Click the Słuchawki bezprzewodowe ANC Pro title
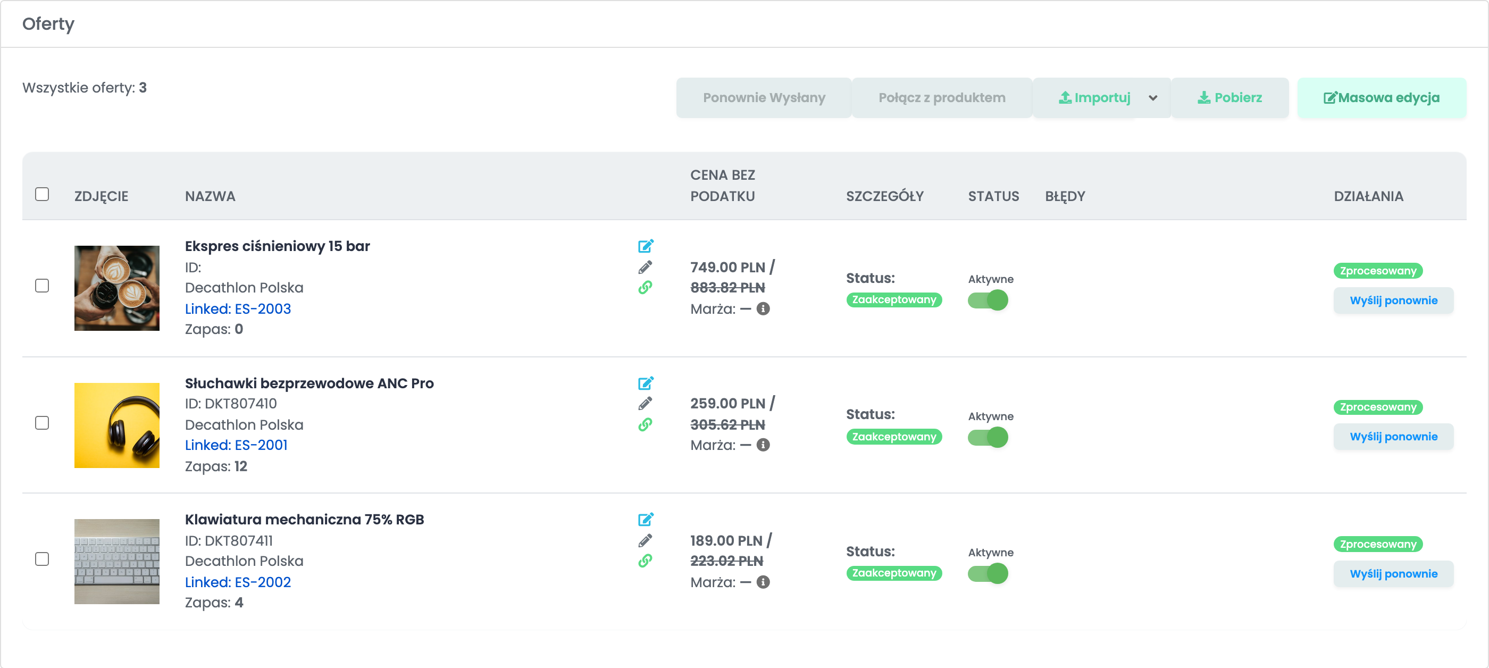 tap(309, 383)
